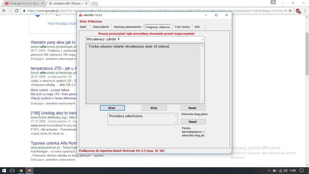309x174 pixels.
Task: Click the secure padlock icon in address bar
Action: coord(24,11)
